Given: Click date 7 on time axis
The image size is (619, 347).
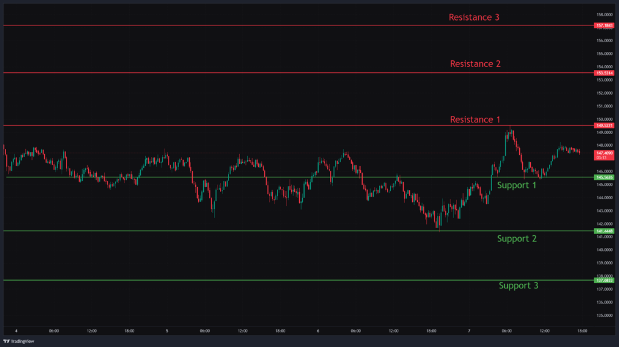Looking at the screenshot, I should pos(469,331).
